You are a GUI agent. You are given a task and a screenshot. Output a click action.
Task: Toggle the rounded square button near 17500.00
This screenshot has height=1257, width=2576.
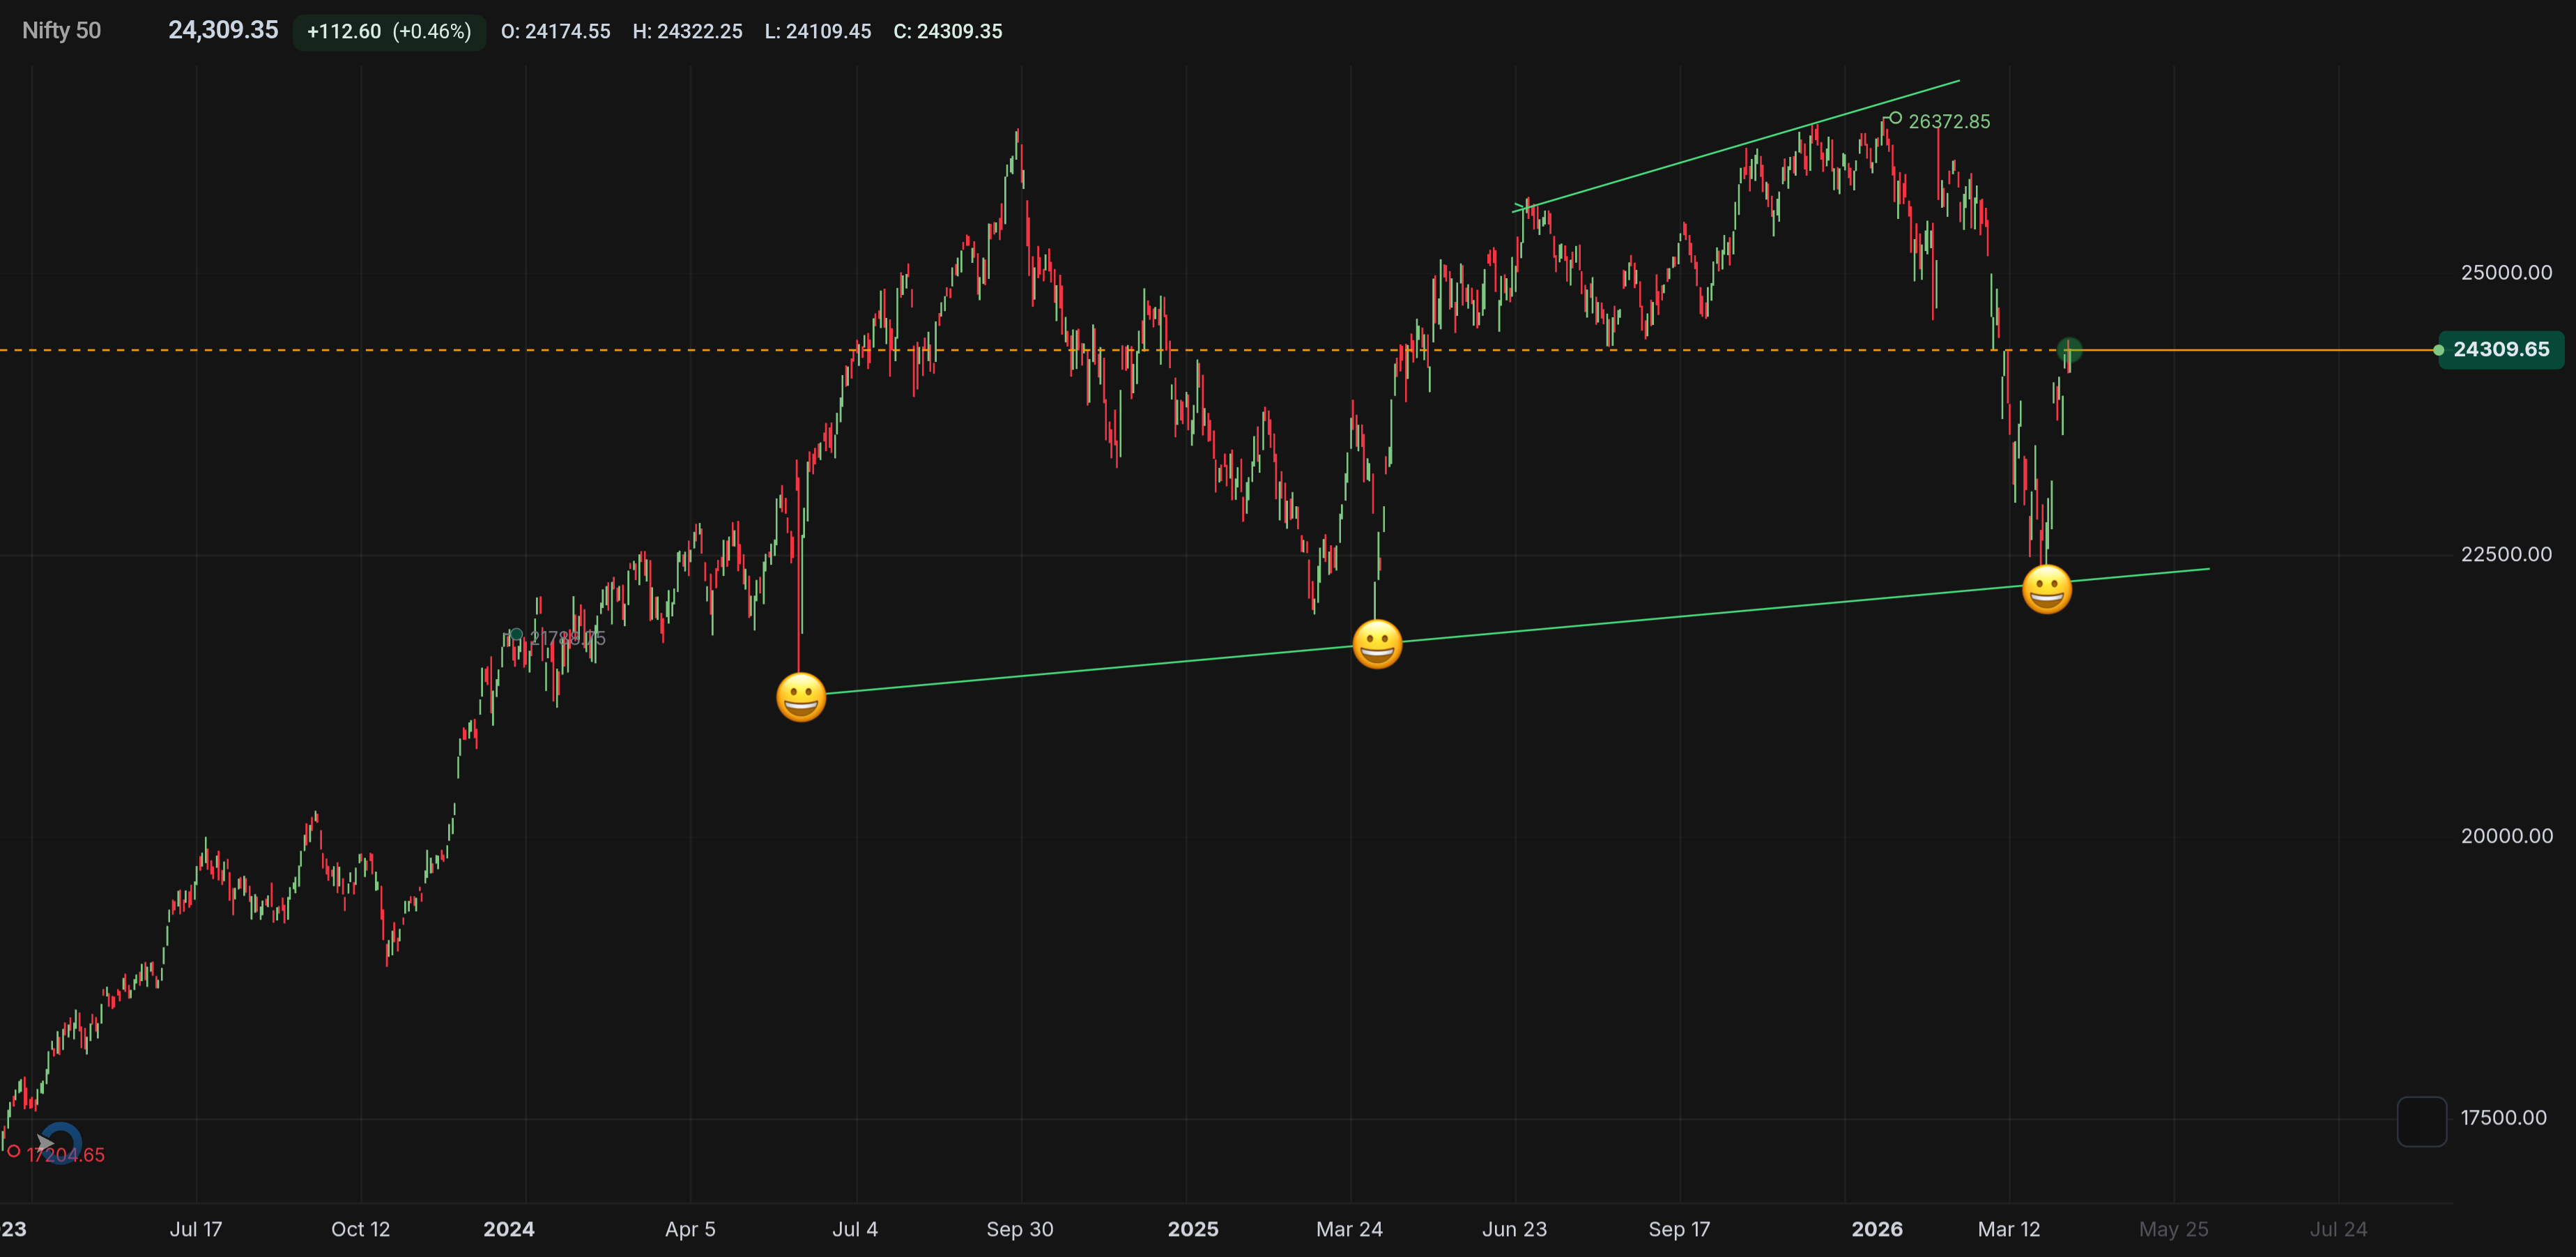[2421, 1121]
